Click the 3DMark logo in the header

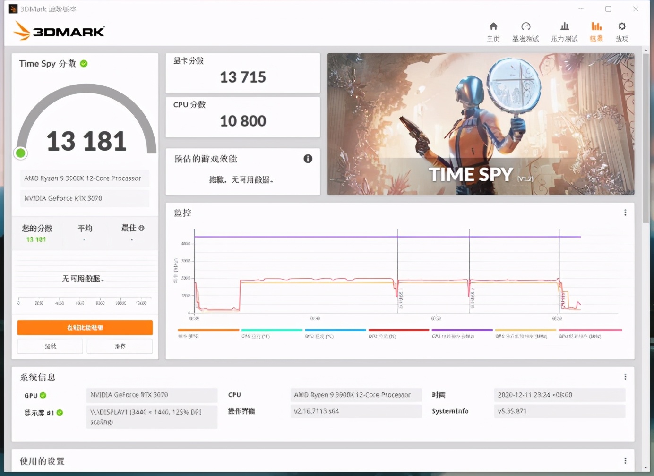point(59,31)
